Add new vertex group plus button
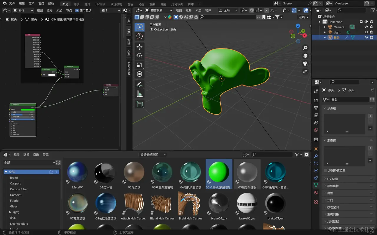Viewport: 377px width, 235px height. point(370,116)
